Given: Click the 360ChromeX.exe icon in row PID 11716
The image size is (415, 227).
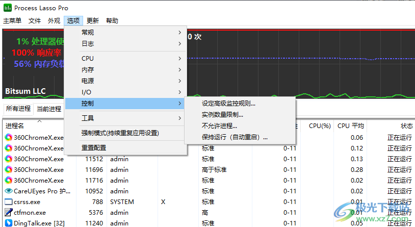Looking at the screenshot, I should tap(9, 181).
